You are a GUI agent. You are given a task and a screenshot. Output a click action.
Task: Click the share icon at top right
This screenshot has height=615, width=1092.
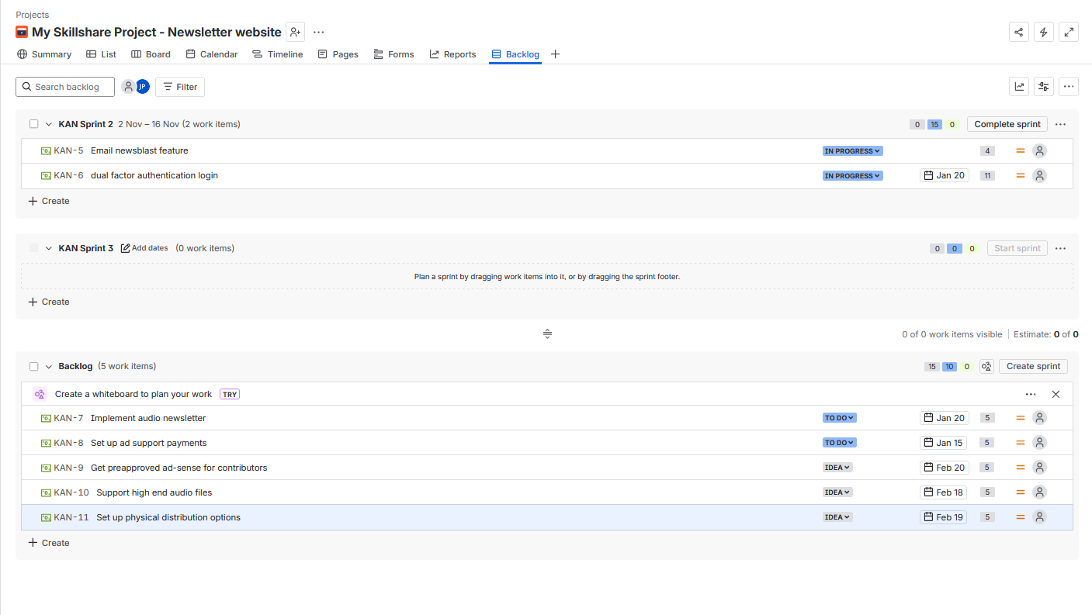click(1019, 32)
